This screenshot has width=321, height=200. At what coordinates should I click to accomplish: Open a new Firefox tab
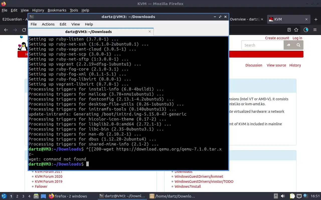coord(315,19)
